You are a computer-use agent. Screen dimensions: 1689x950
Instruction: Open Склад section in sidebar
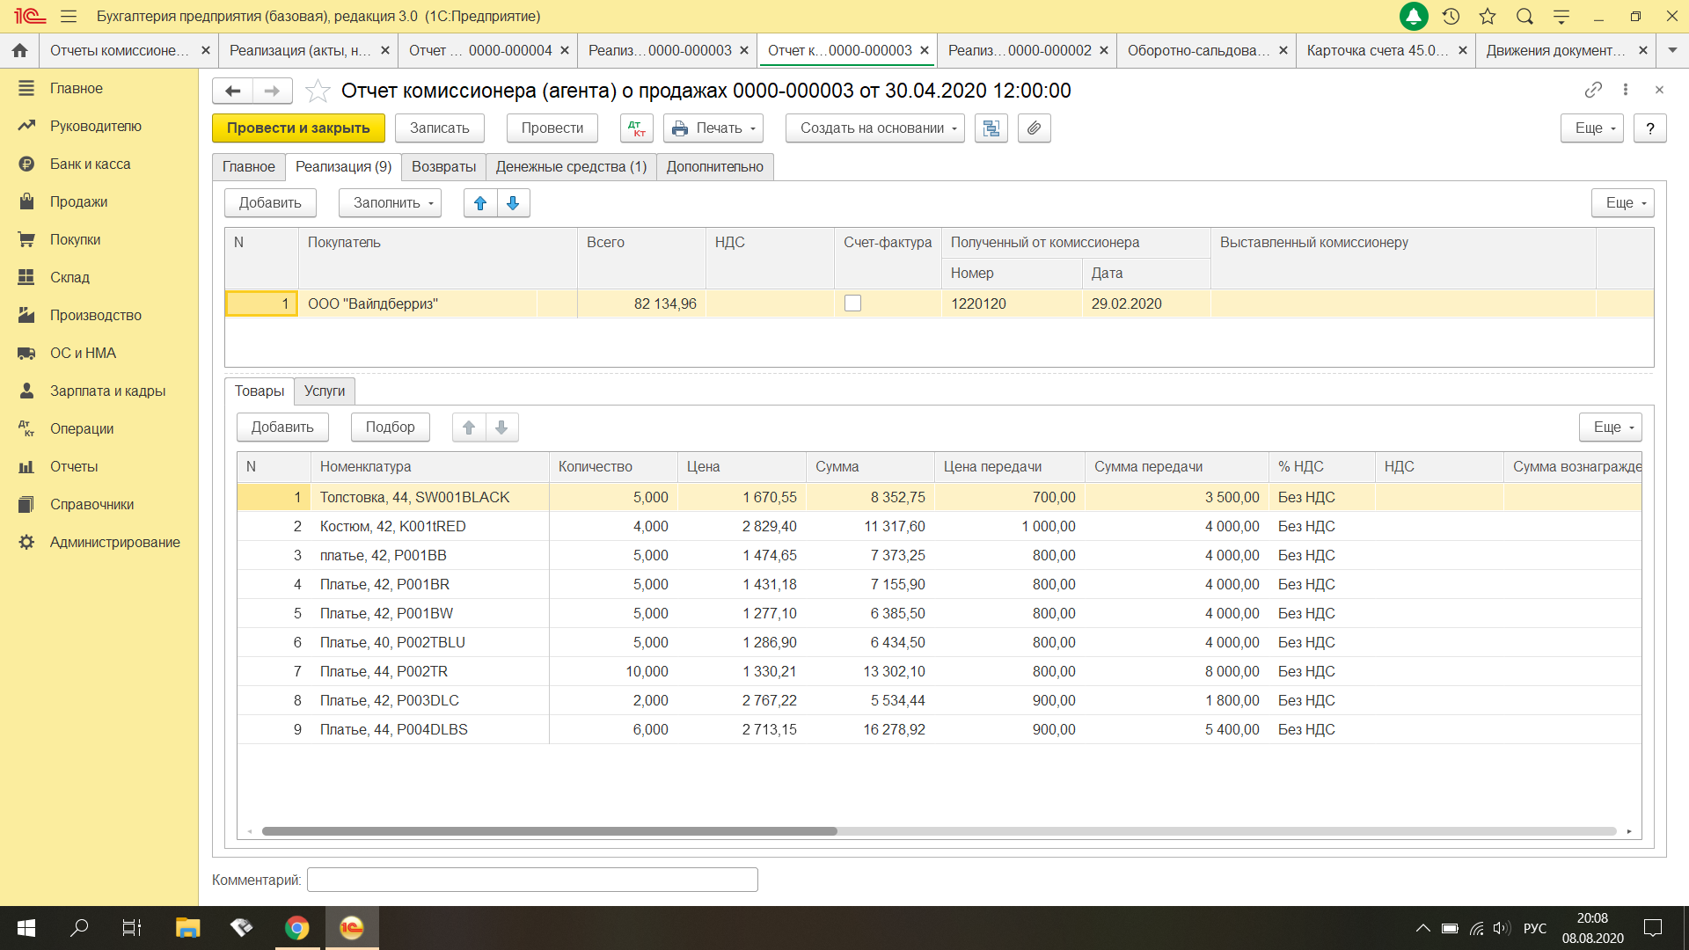69,278
